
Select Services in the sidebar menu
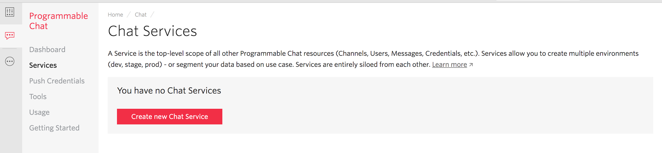click(x=43, y=65)
